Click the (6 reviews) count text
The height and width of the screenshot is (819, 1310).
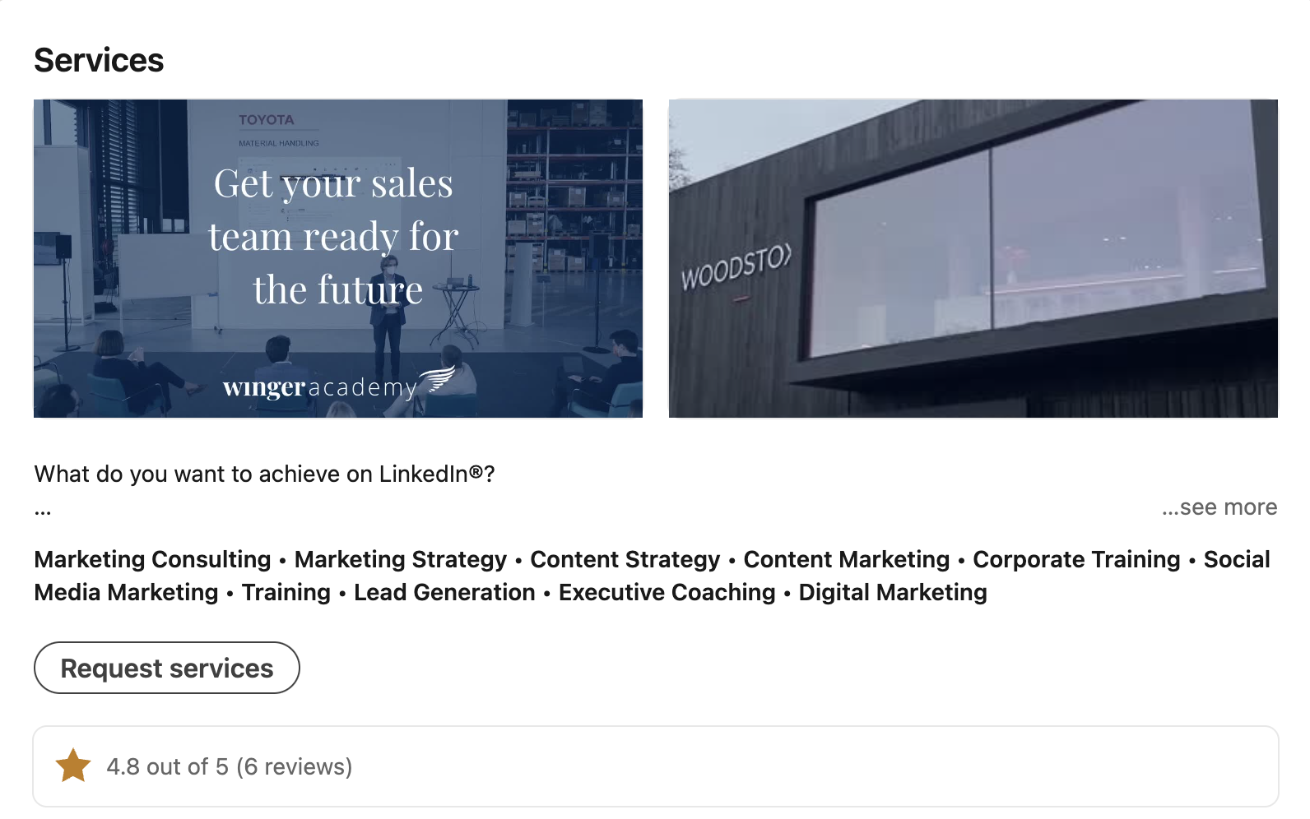[x=294, y=766]
